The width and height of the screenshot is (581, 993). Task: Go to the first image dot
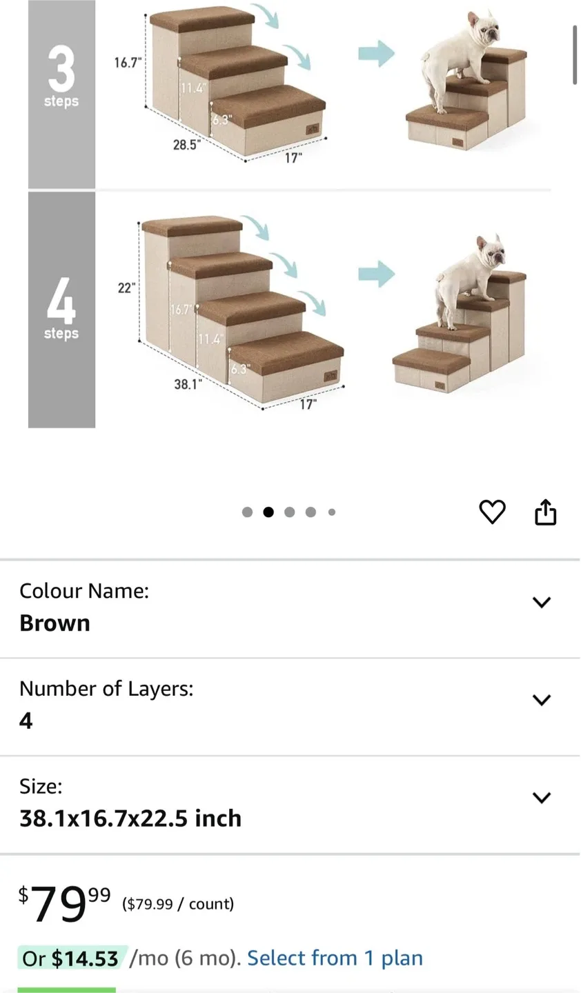(247, 512)
